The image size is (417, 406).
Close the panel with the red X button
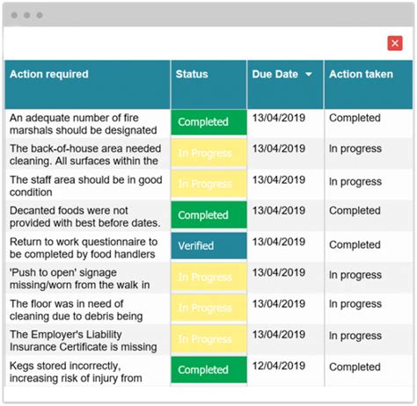click(x=395, y=43)
